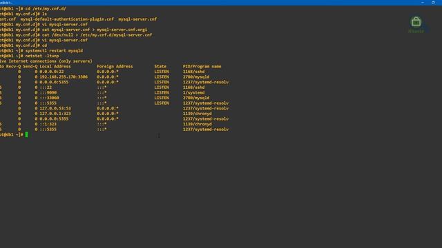Click the 'PID/Program name' column header
Viewport: 442px width, 248px height.
coord(202,66)
